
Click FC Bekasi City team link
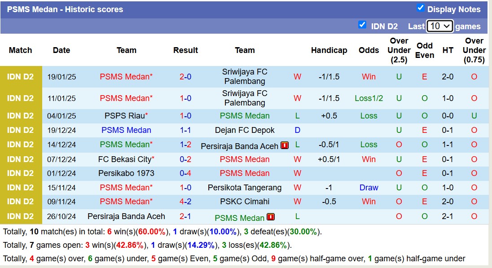coord(125,159)
